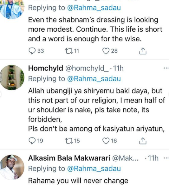Open @Rahma_sadau link in Homchyld's reply
This screenshot has height=187, width=169.
94,79
